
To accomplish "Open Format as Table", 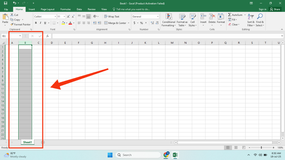I will [182, 20].
